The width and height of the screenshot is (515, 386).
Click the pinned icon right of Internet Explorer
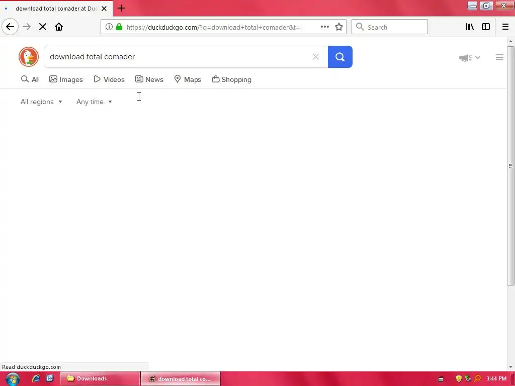click(x=50, y=378)
